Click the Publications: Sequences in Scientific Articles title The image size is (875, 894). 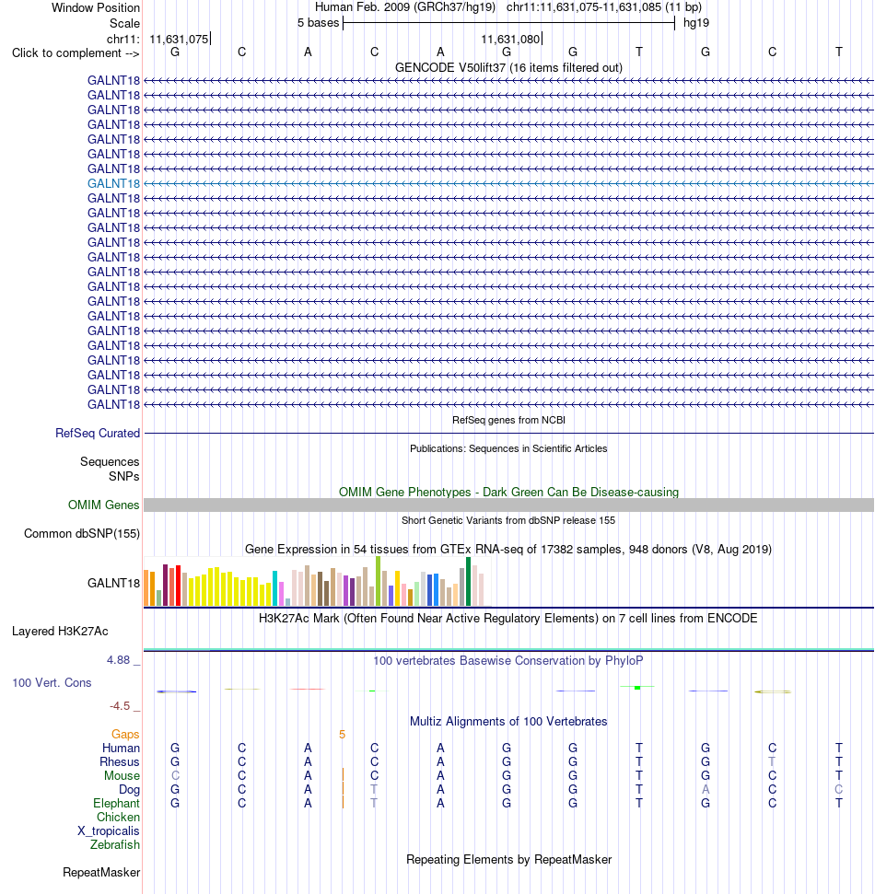point(508,448)
